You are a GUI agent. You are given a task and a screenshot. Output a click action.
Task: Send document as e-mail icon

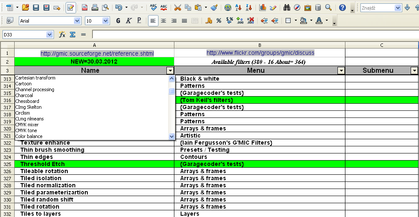56,8
